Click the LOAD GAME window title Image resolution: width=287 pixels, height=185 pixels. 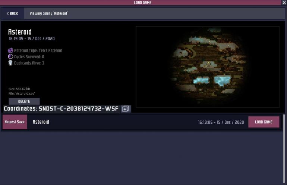coord(143,3)
